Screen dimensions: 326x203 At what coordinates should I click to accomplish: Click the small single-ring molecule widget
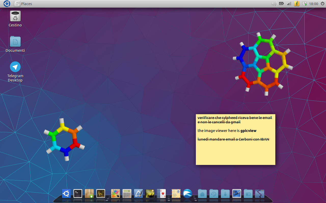click(x=64, y=140)
